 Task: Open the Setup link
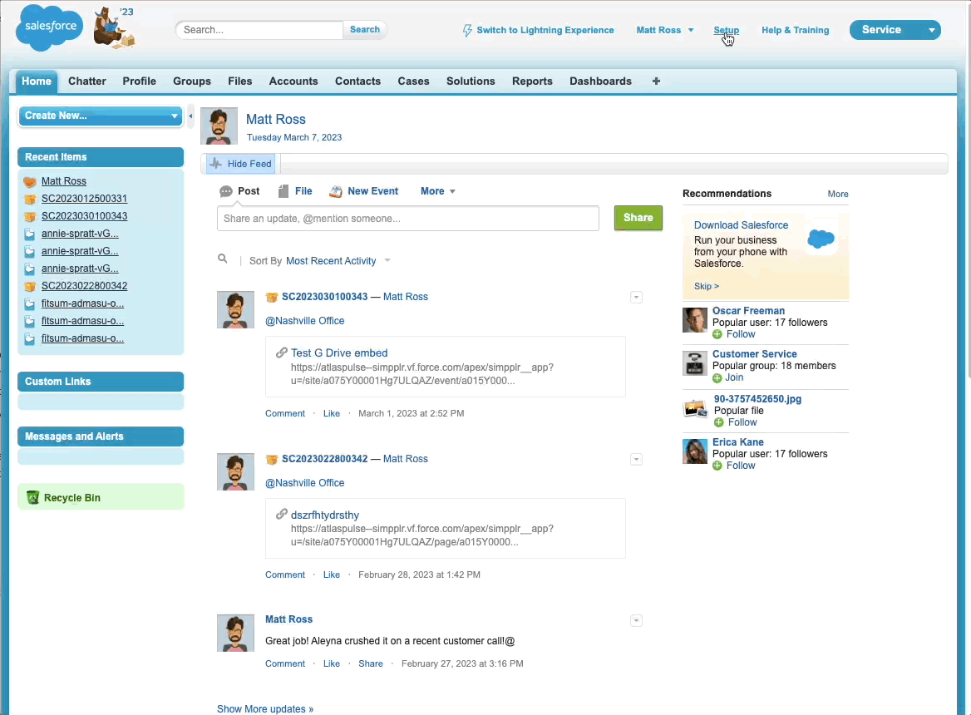[726, 30]
